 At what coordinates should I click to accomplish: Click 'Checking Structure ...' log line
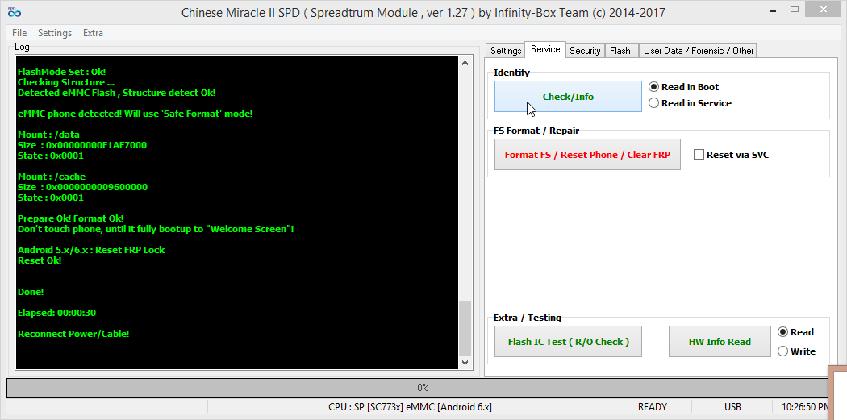[x=66, y=82]
